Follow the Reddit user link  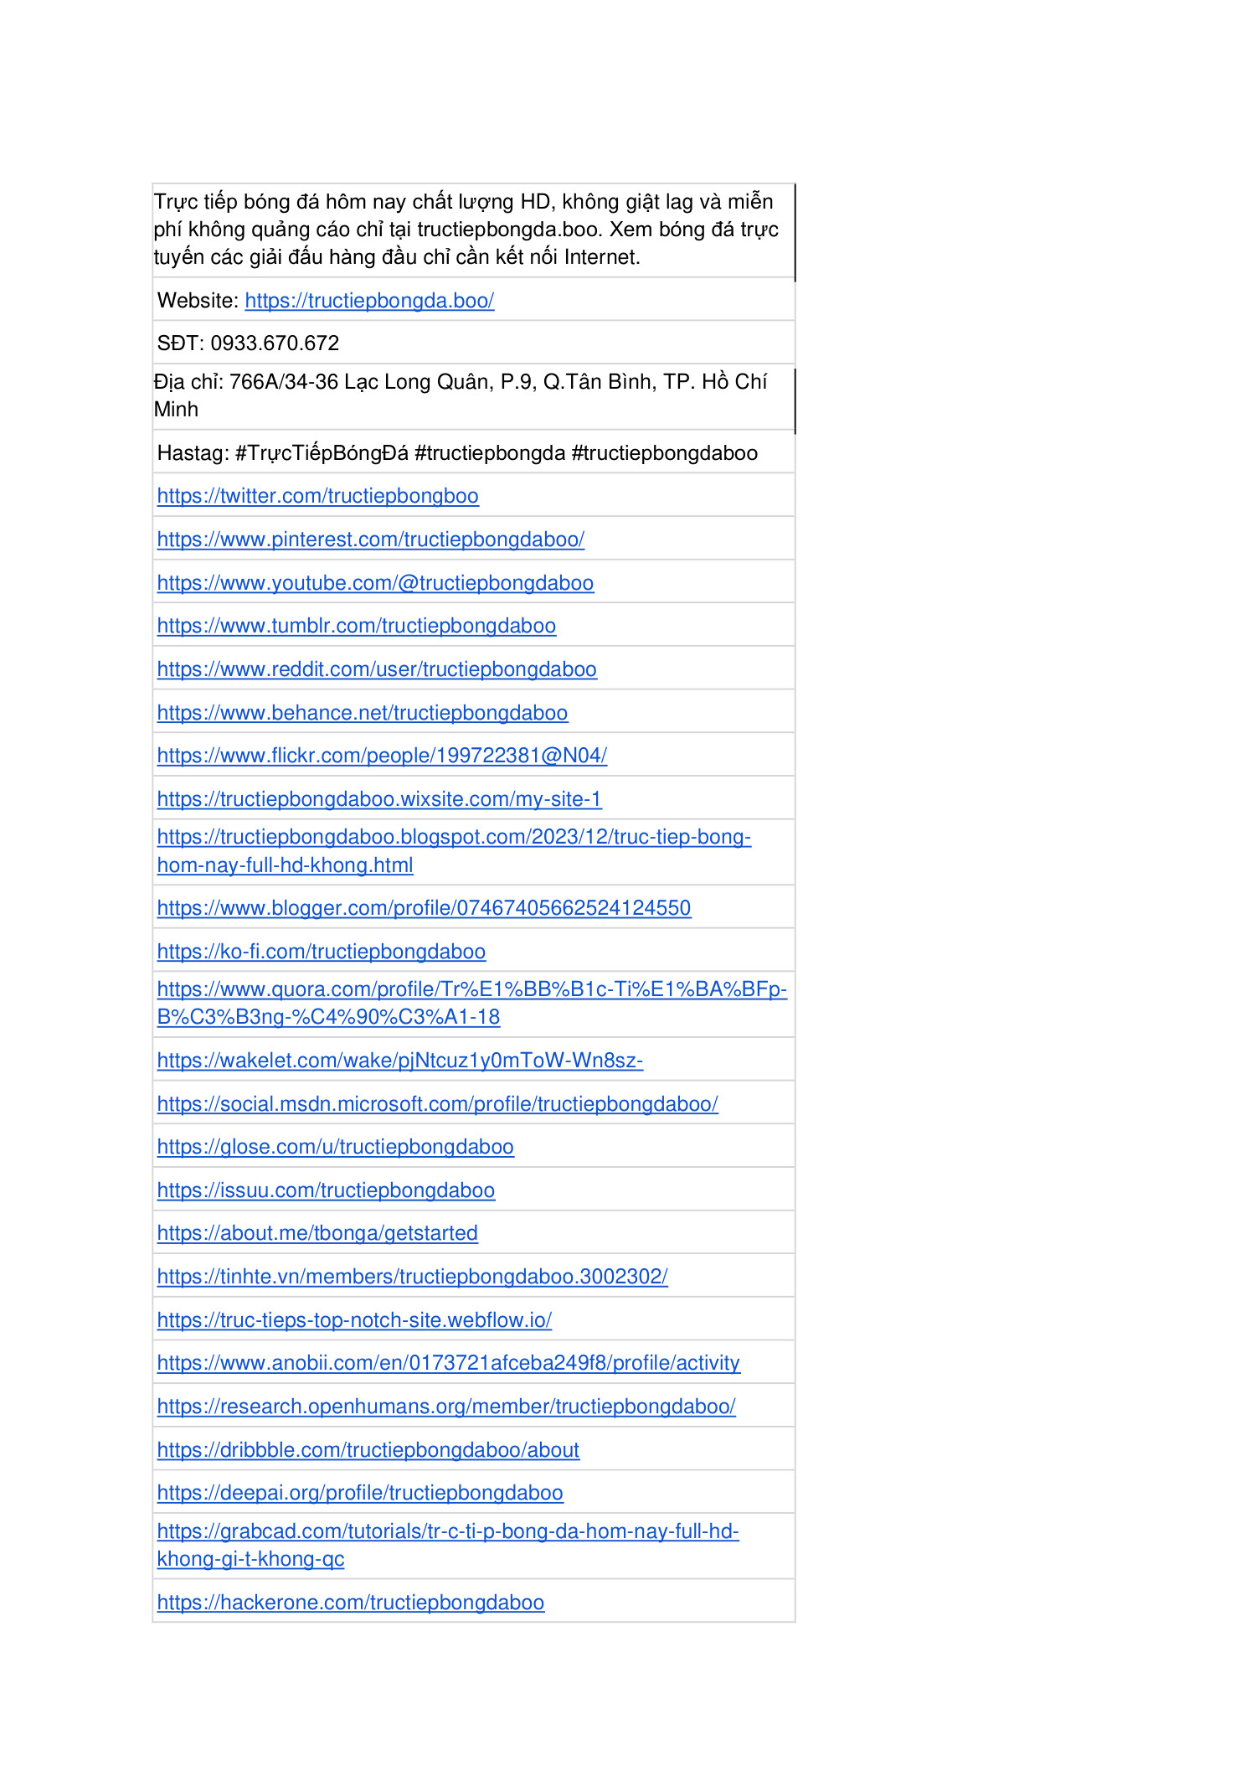[x=377, y=669]
